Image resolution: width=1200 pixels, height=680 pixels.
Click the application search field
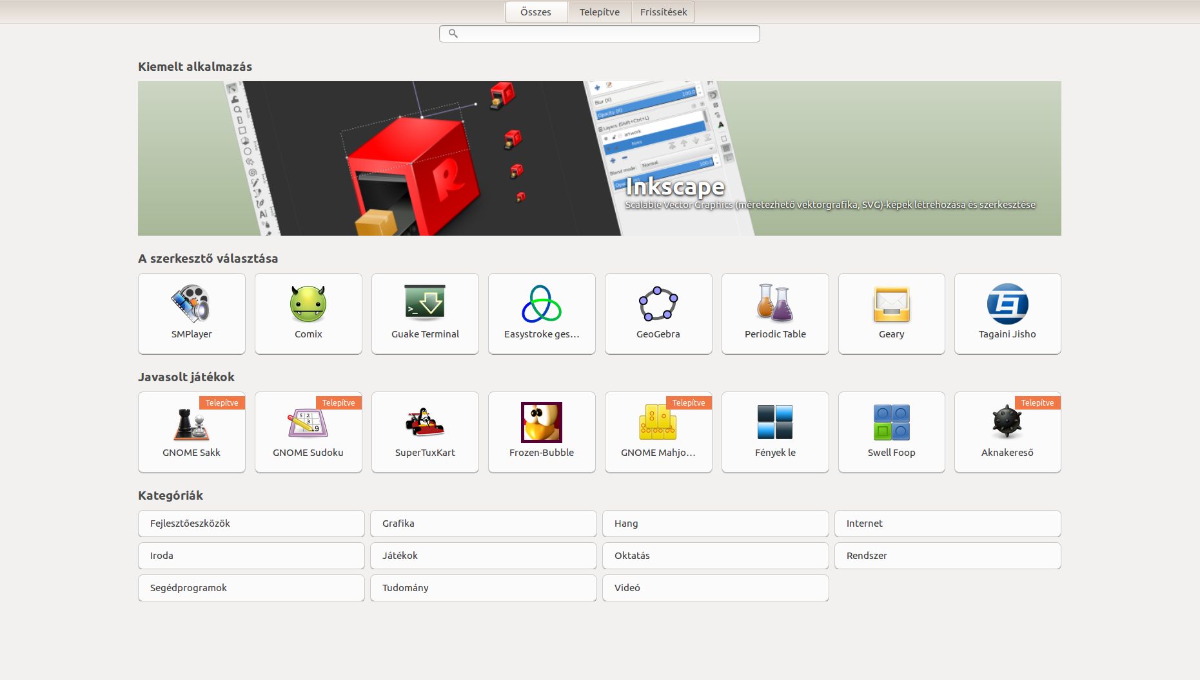point(600,33)
